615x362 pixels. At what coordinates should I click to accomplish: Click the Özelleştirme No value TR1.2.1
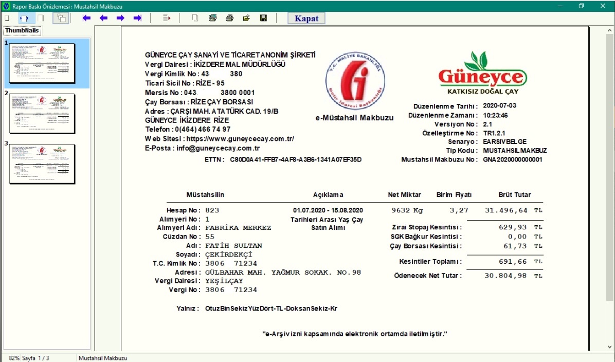tap(494, 133)
